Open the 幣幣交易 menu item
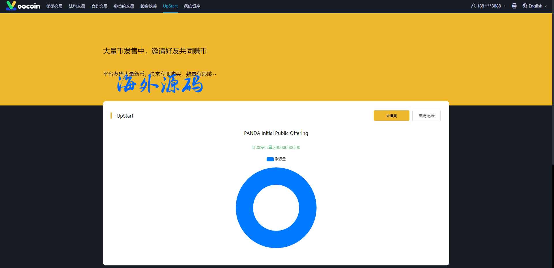The image size is (554, 268). coord(55,6)
